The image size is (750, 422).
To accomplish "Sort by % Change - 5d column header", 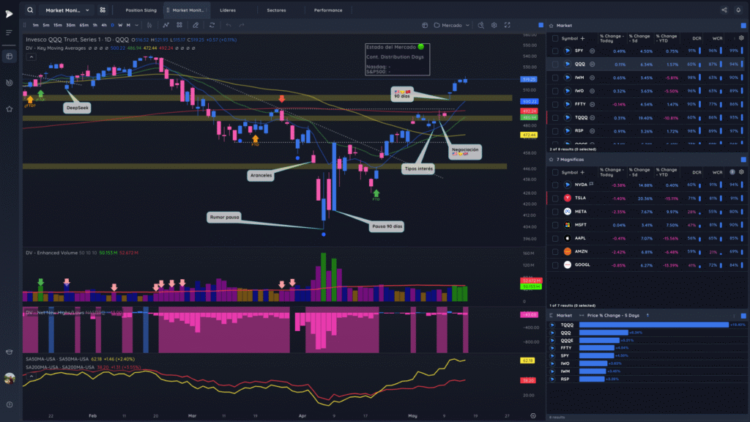I will 639,38.
